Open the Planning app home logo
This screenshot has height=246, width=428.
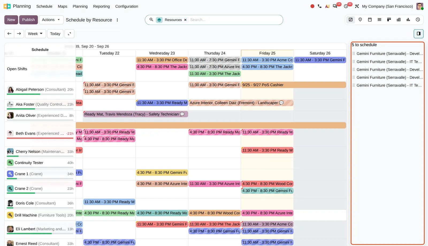(7, 6)
